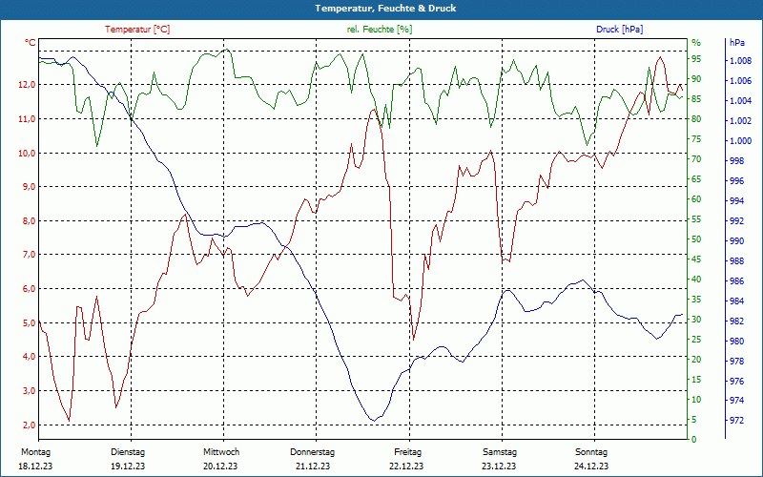This screenshot has height=477, width=763.
Task: Click the red "°C" axis unit label
Action: [x=31, y=43]
